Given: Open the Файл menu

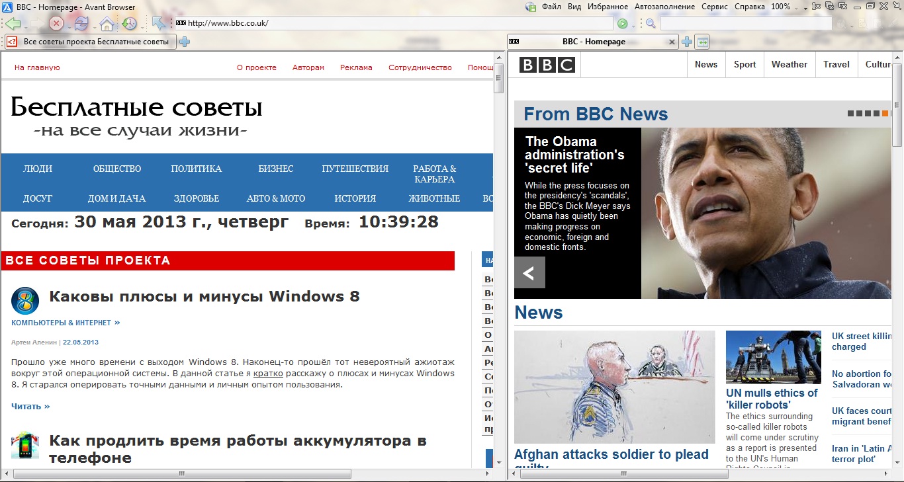Looking at the screenshot, I should pos(551,7).
